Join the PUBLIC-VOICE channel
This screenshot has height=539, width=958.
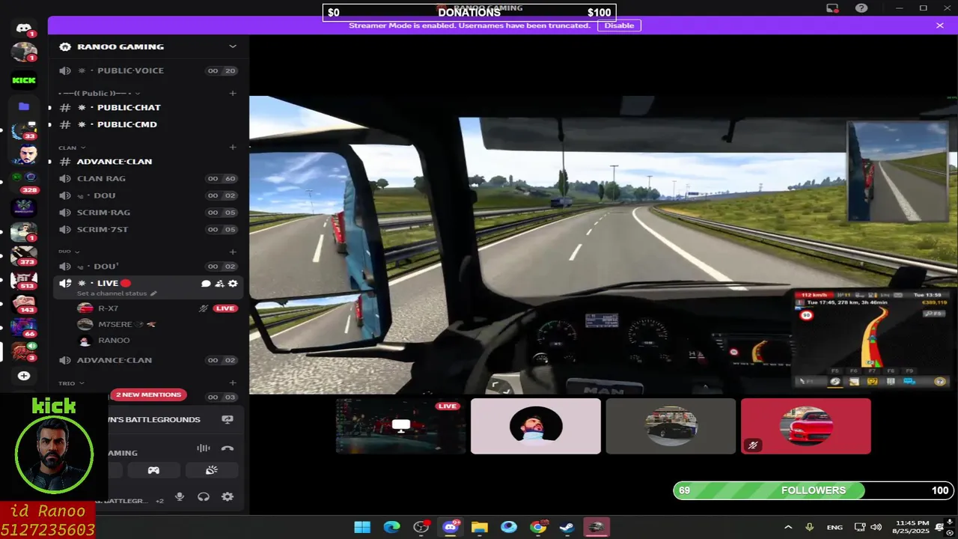(x=148, y=71)
